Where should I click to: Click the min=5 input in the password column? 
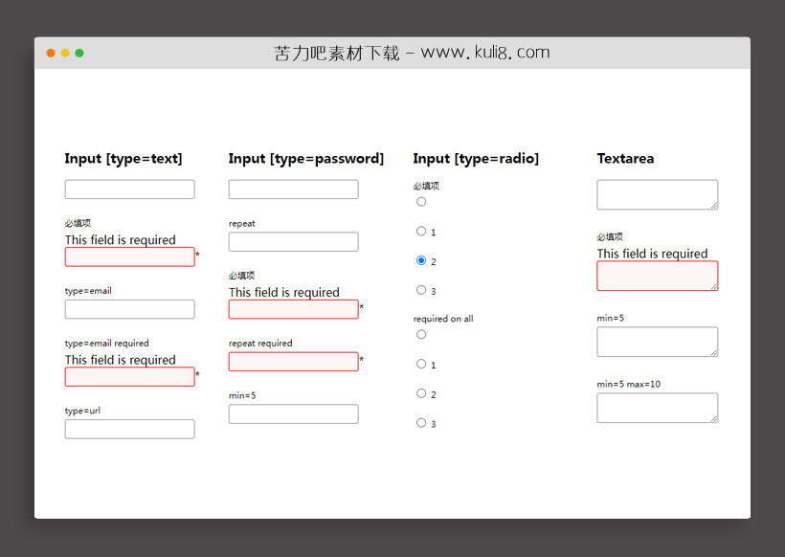293,413
